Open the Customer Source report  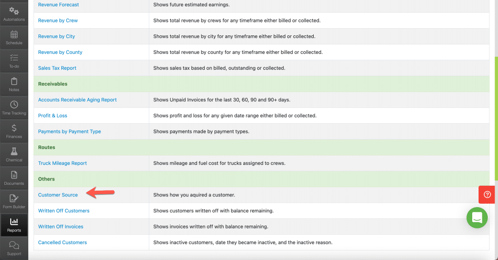[58, 195]
